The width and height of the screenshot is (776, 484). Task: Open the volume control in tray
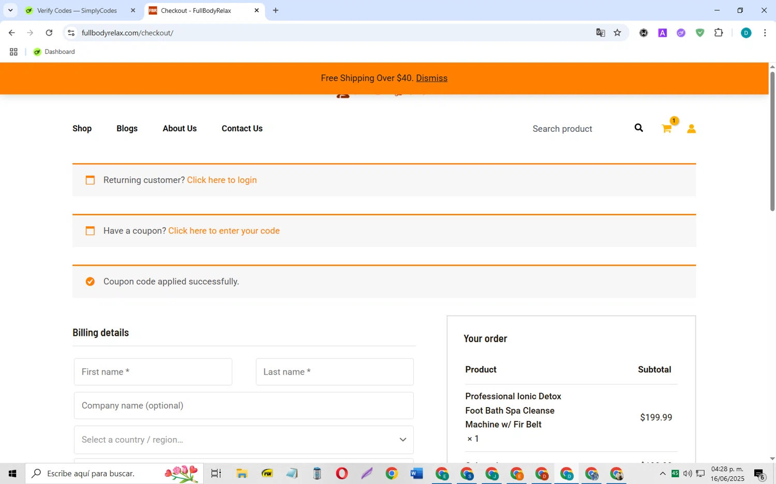pyautogui.click(x=688, y=473)
